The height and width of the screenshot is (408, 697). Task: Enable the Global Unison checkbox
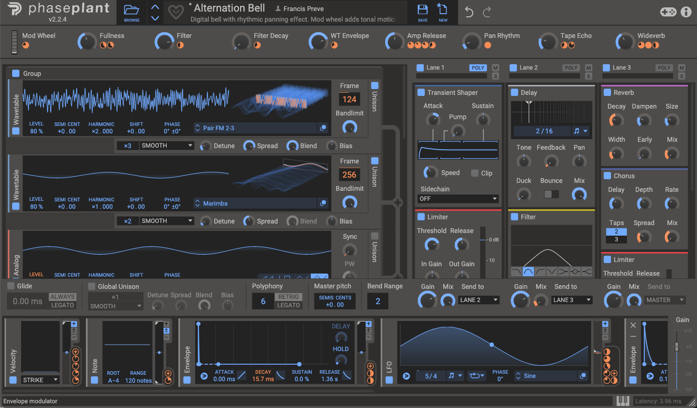[x=92, y=286]
